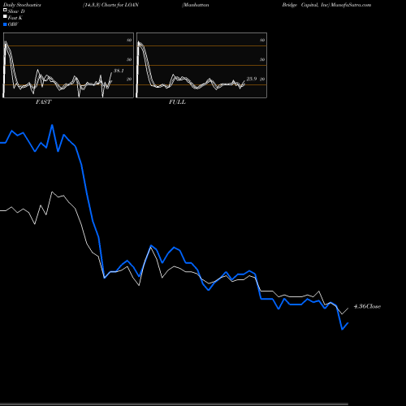Click the 25.9 value in FULL chart
Viewport: 406px width, 406px height.
coord(252,79)
